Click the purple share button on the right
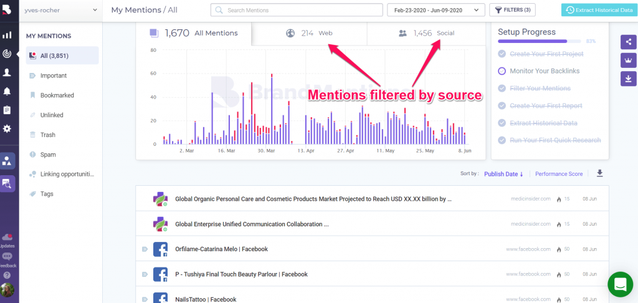The image size is (638, 303). 628,42
